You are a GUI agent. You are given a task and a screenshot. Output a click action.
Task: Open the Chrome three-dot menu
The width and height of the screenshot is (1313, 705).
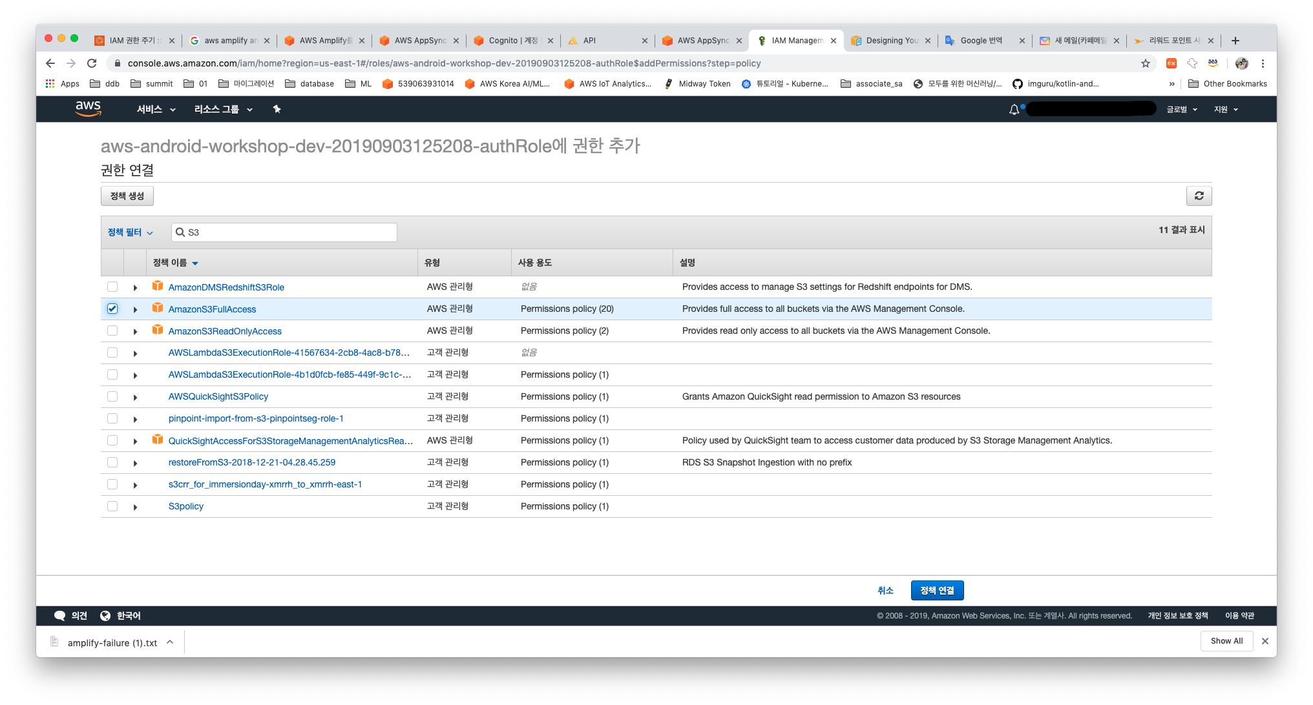tap(1263, 63)
